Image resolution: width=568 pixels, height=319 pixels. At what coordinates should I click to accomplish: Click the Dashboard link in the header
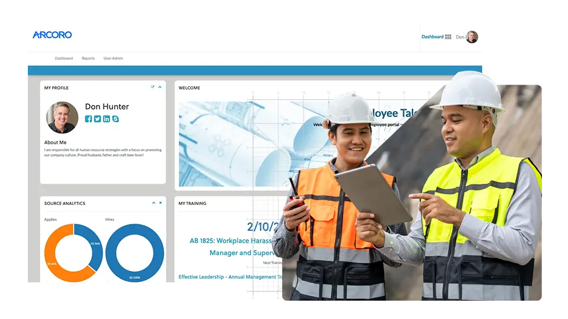[432, 37]
